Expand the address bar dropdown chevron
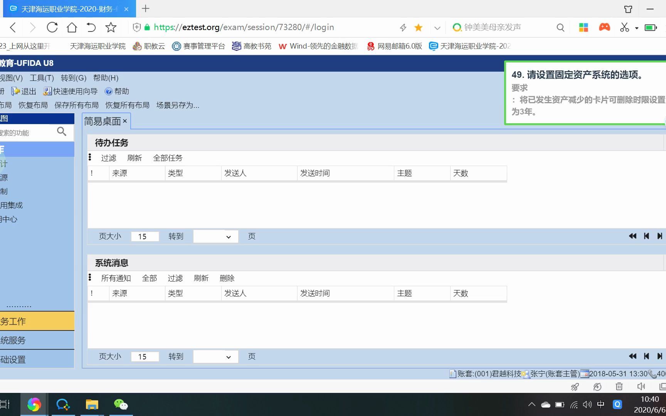666x416 pixels. coord(437,28)
